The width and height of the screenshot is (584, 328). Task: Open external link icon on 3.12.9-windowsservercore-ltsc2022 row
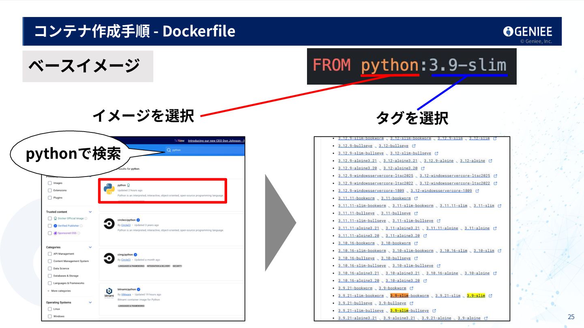point(495,183)
